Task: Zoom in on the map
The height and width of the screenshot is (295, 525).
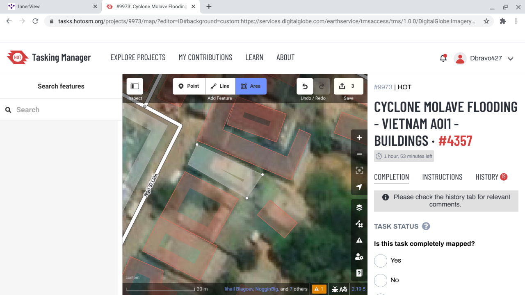Action: coord(359,138)
